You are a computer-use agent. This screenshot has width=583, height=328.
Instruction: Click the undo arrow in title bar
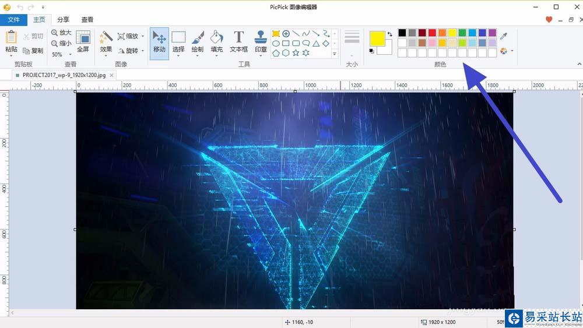(x=20, y=7)
